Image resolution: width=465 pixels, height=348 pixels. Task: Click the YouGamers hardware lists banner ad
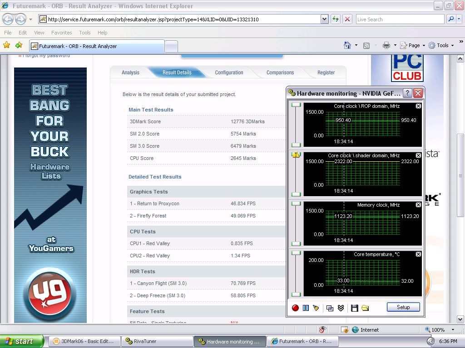50,195
